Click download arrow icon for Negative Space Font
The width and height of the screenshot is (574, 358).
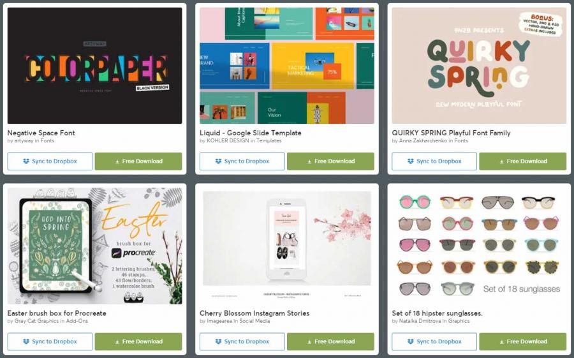[x=117, y=161]
